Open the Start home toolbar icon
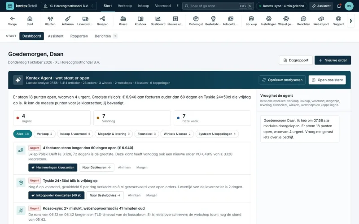 click(30, 21)
